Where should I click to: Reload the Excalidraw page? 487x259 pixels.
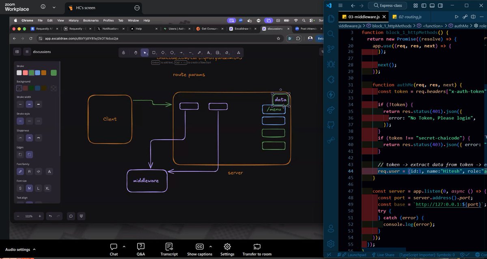click(30, 38)
